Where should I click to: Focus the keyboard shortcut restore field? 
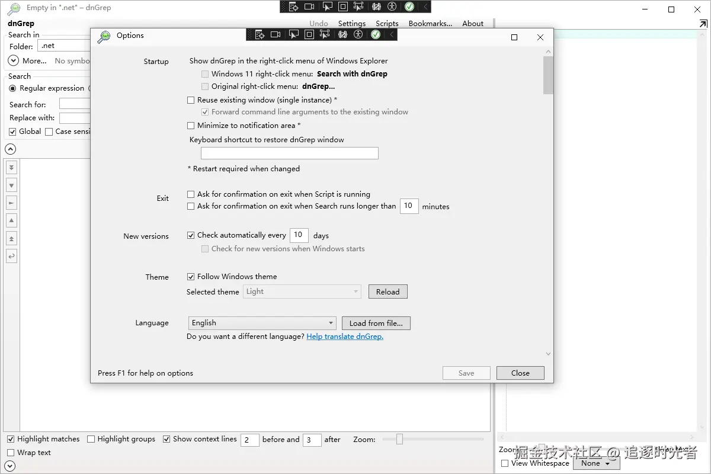click(290, 153)
